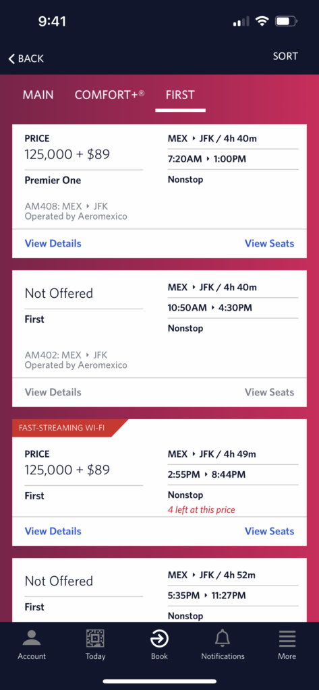View Seats for the 7:20AM flight
Screen dimensions: 319x690
(x=269, y=243)
